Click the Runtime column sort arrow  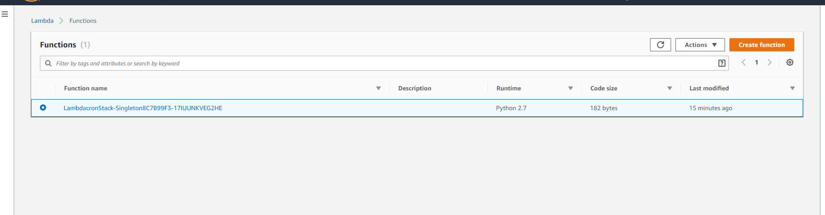pyautogui.click(x=570, y=88)
